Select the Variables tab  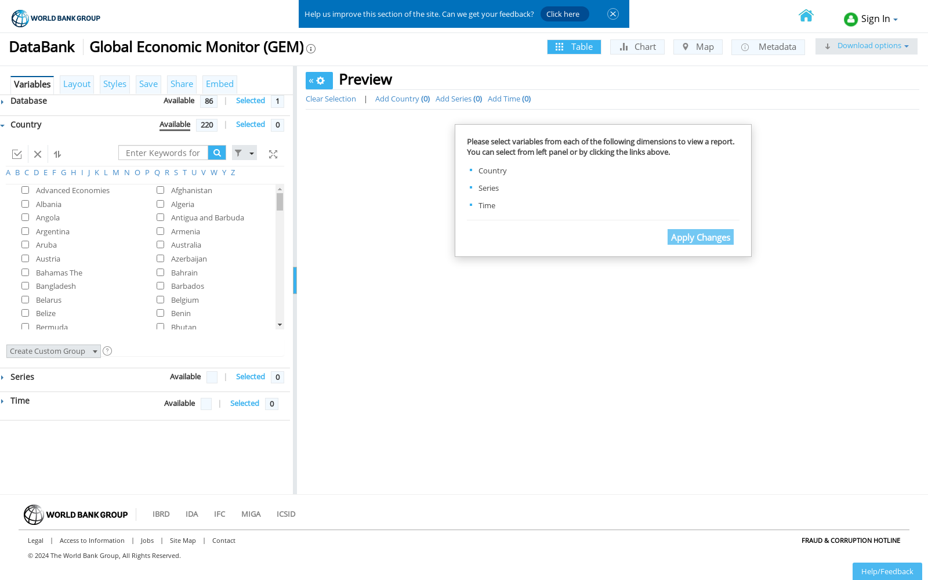pos(32,84)
